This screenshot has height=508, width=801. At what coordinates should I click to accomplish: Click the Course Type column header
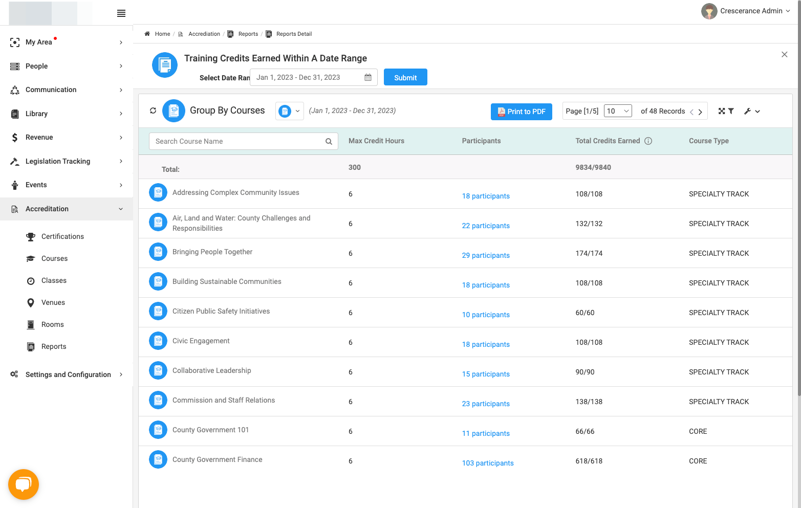click(x=709, y=141)
